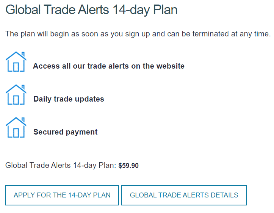Click the words terminated at any time

tap(232, 34)
